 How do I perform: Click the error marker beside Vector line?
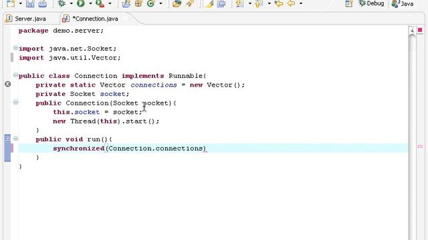tap(7, 84)
